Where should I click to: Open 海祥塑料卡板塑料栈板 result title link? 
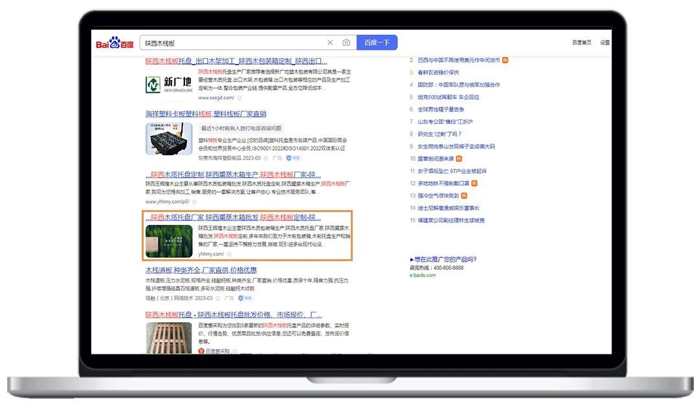tap(206, 114)
